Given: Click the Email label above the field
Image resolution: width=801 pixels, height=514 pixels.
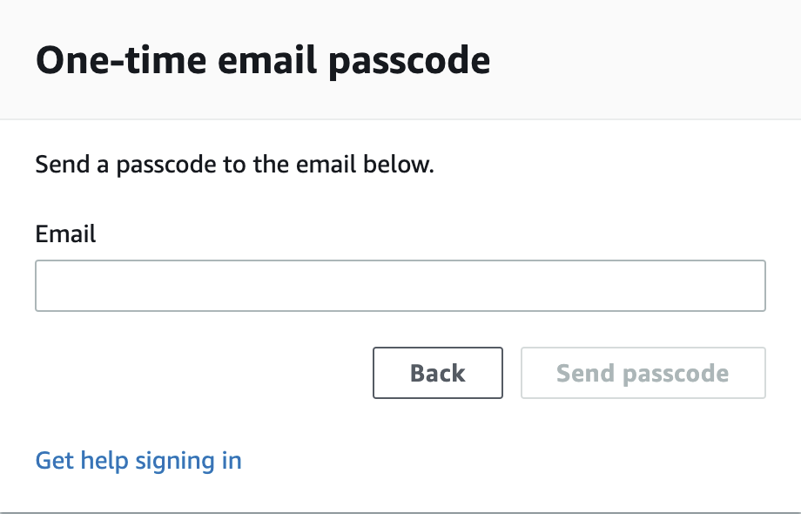Looking at the screenshot, I should (x=65, y=234).
